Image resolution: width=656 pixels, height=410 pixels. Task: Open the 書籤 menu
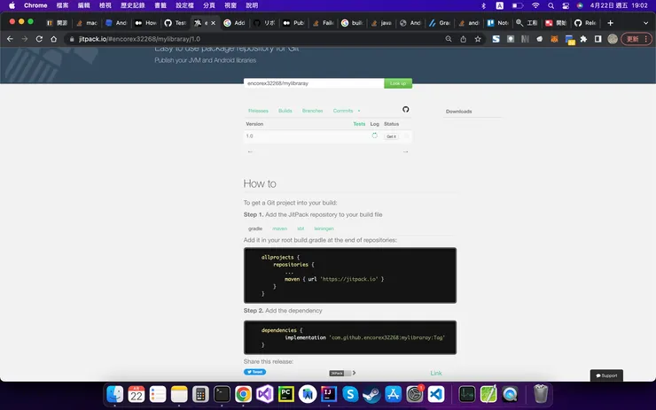point(160,5)
